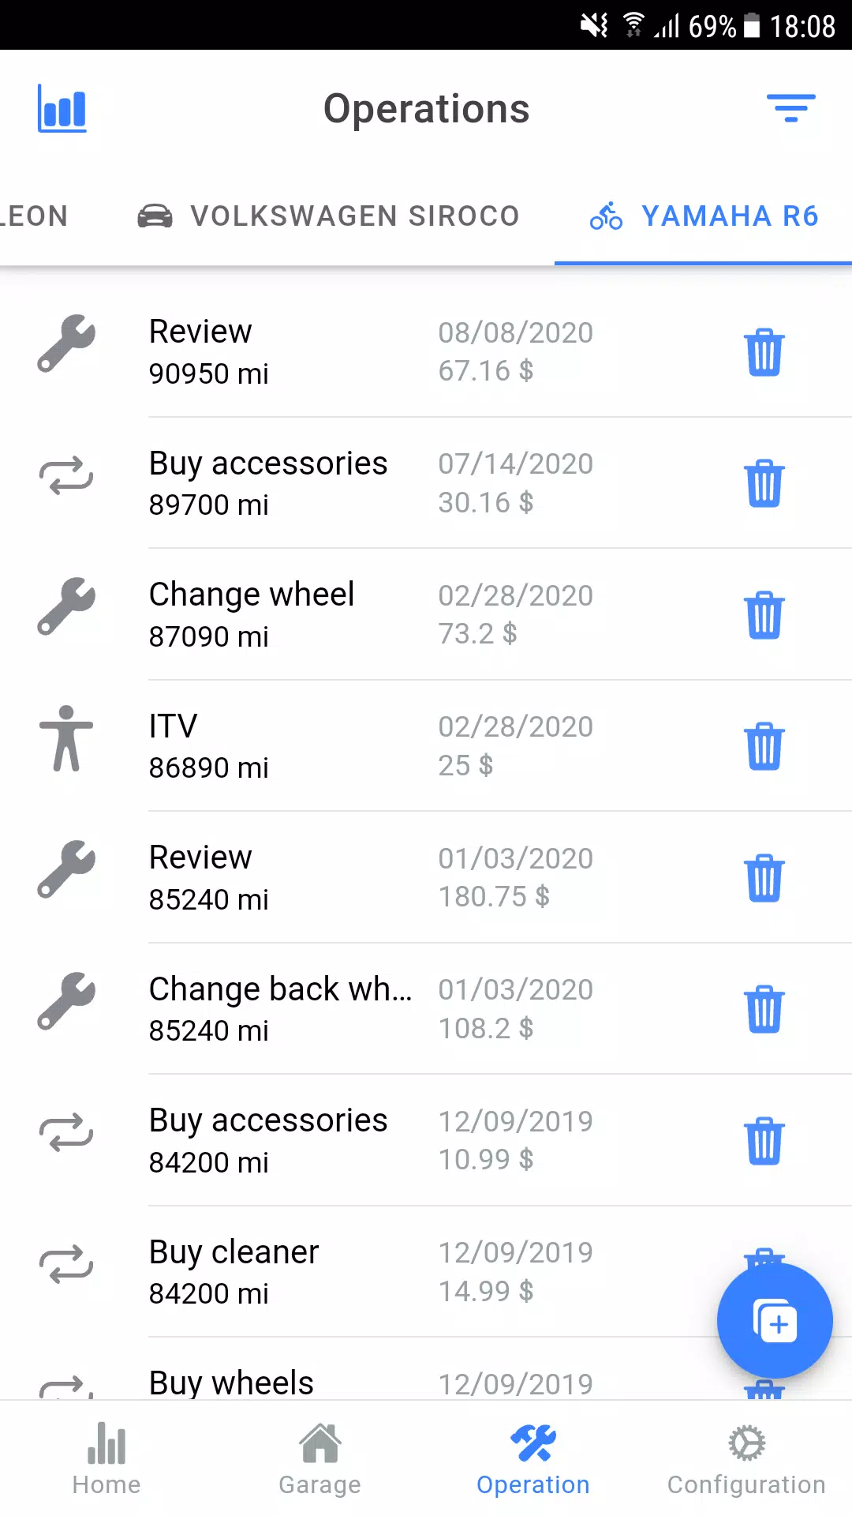Select the Yamaha R6 tab

tap(704, 216)
